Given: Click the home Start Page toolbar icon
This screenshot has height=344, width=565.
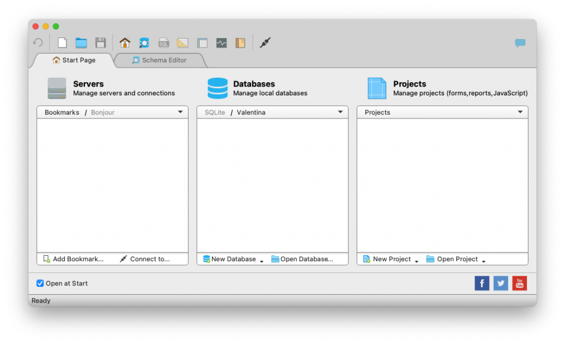Looking at the screenshot, I should [x=125, y=43].
